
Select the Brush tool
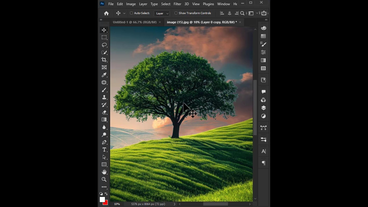[104, 90]
